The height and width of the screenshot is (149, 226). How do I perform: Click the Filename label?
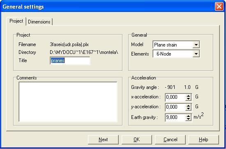[27, 44]
